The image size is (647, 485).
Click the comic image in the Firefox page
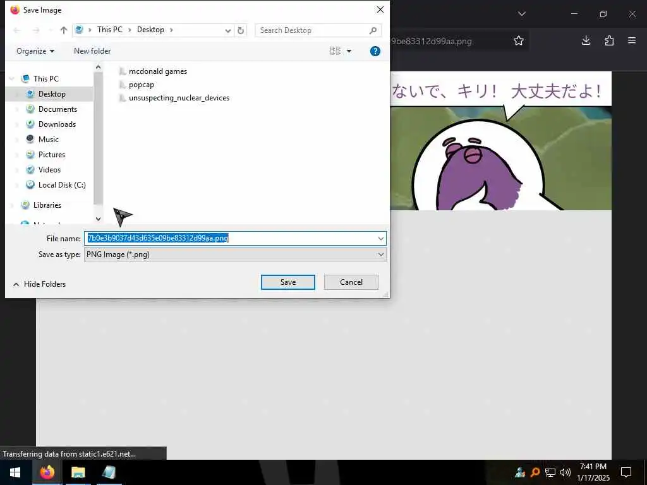(501, 141)
